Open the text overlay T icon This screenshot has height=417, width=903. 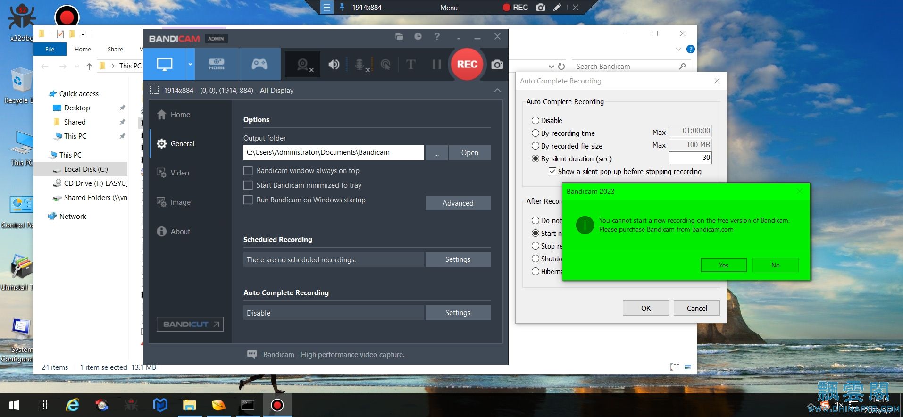tap(410, 65)
